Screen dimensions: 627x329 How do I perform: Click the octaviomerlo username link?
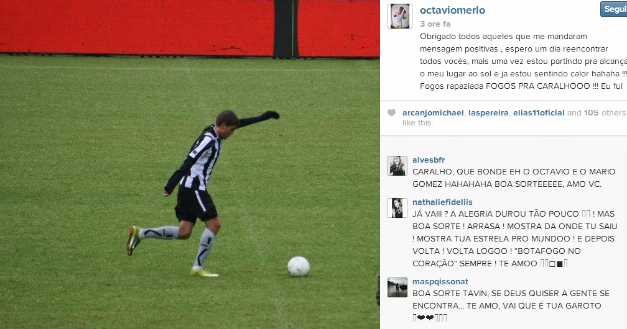pyautogui.click(x=452, y=10)
